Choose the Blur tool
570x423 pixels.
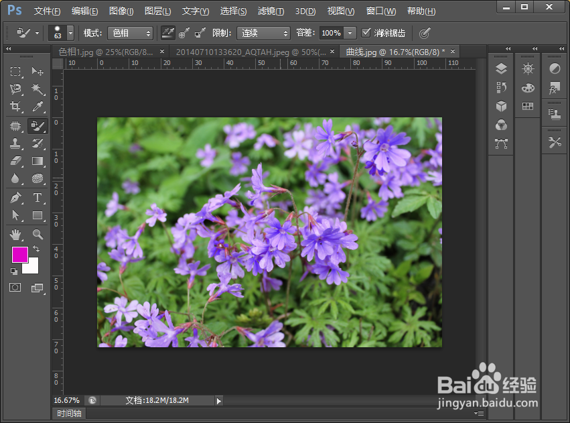15,178
